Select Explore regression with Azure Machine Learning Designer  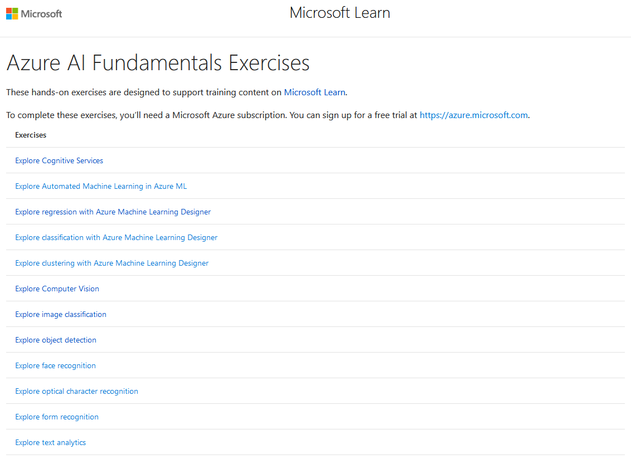(x=113, y=212)
